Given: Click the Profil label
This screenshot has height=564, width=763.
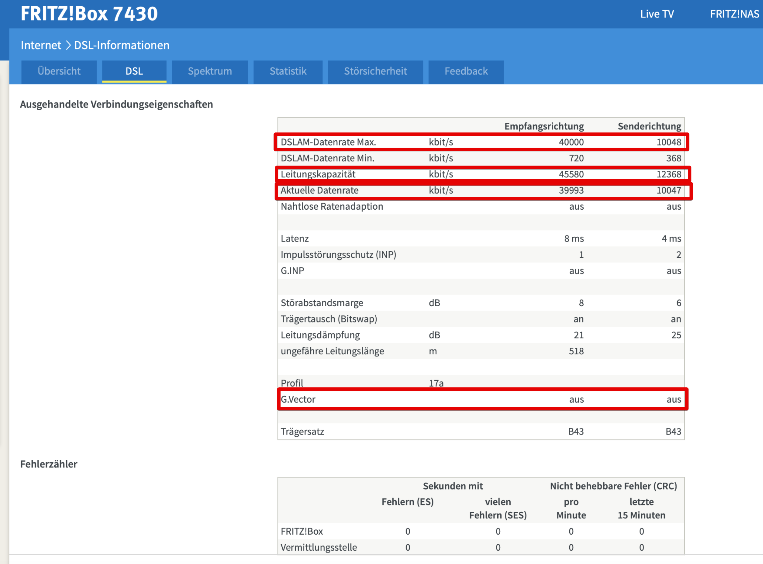Looking at the screenshot, I should click(x=292, y=383).
